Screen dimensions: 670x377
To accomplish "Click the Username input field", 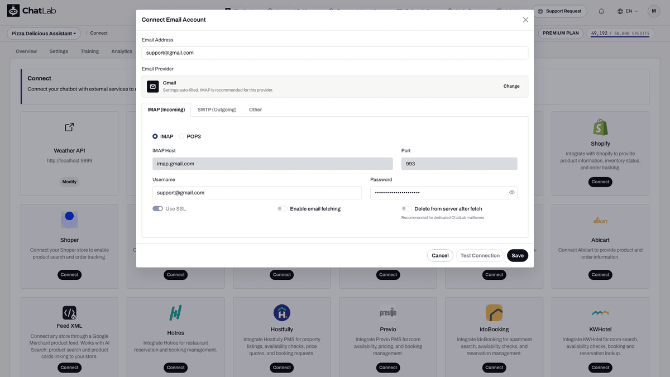I will pyautogui.click(x=257, y=193).
